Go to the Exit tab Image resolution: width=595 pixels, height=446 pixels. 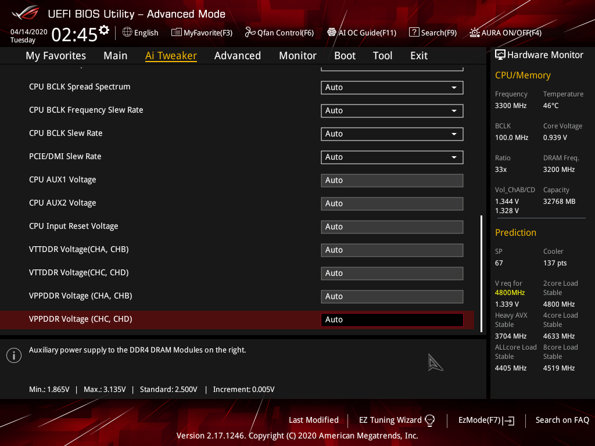click(419, 56)
